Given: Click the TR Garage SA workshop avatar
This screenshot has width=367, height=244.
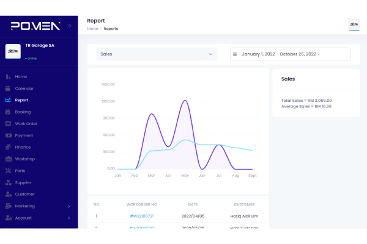Looking at the screenshot, I should (13, 51).
